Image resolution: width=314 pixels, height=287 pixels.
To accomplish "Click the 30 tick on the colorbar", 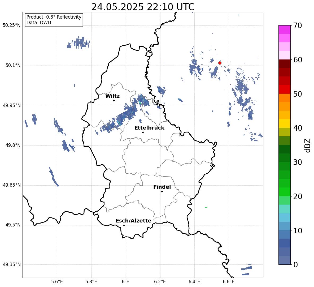I will pos(298,162).
